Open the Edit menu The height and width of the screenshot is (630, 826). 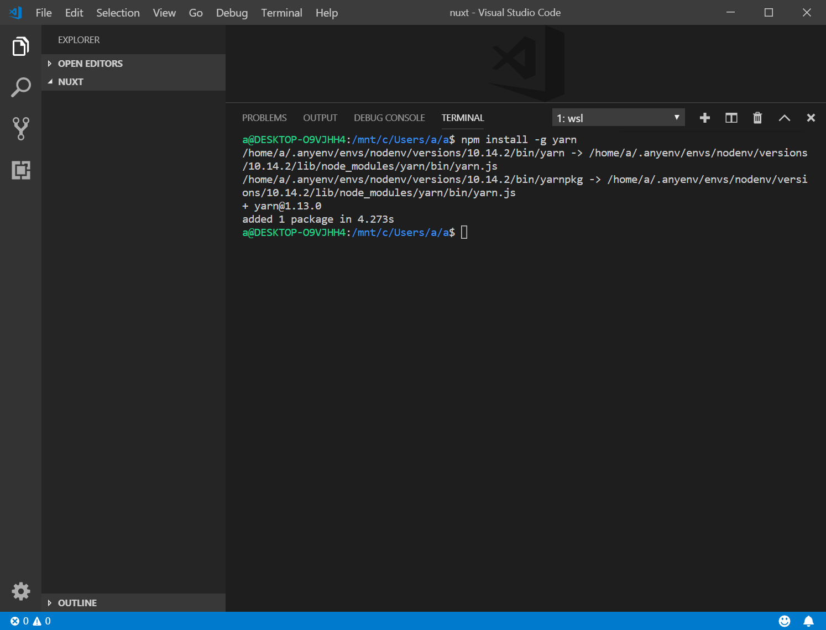pyautogui.click(x=74, y=13)
